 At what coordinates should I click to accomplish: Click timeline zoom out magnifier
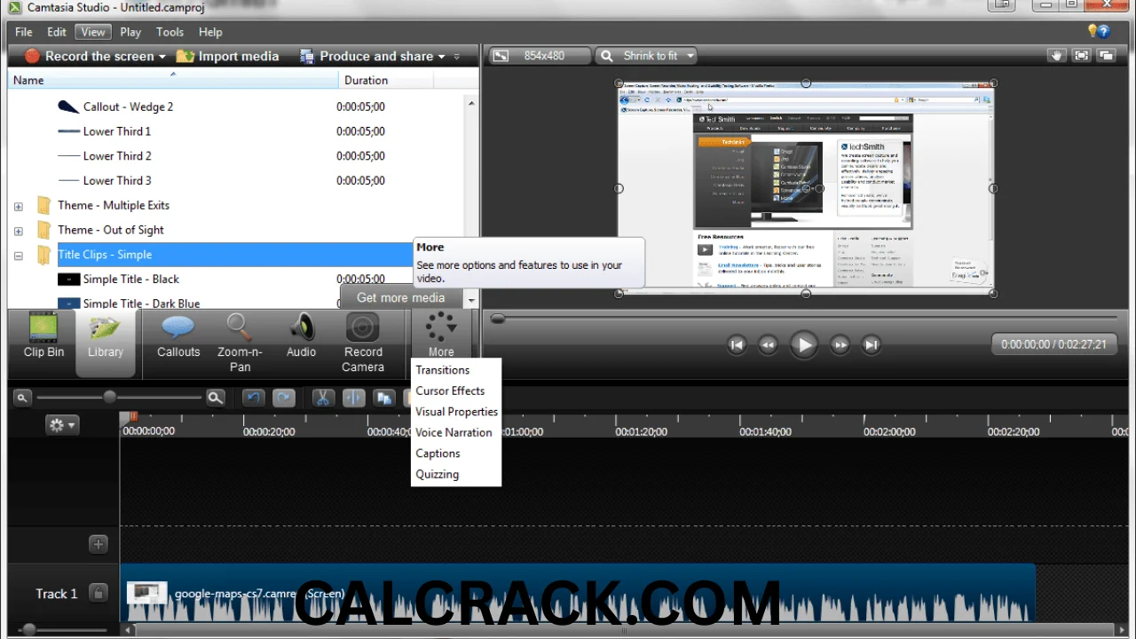click(x=22, y=398)
